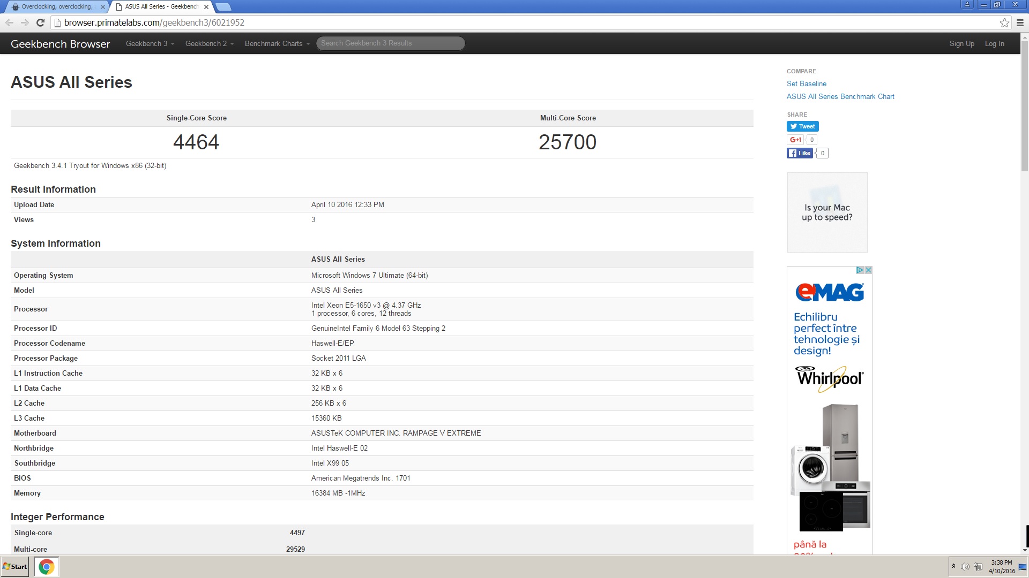The height and width of the screenshot is (578, 1029).
Task: Click the Log In link
Action: 994,43
